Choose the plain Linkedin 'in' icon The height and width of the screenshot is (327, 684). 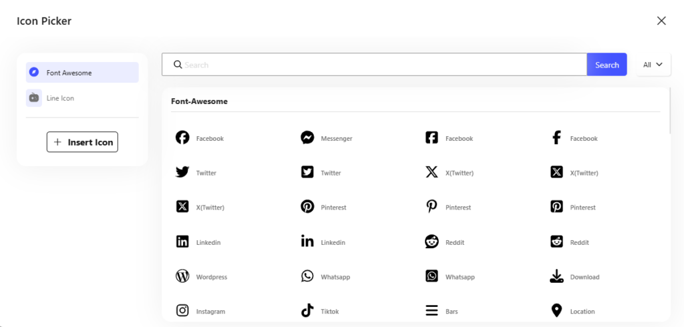point(307,241)
